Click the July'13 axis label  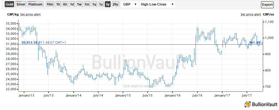pyautogui.click(x=49, y=95)
